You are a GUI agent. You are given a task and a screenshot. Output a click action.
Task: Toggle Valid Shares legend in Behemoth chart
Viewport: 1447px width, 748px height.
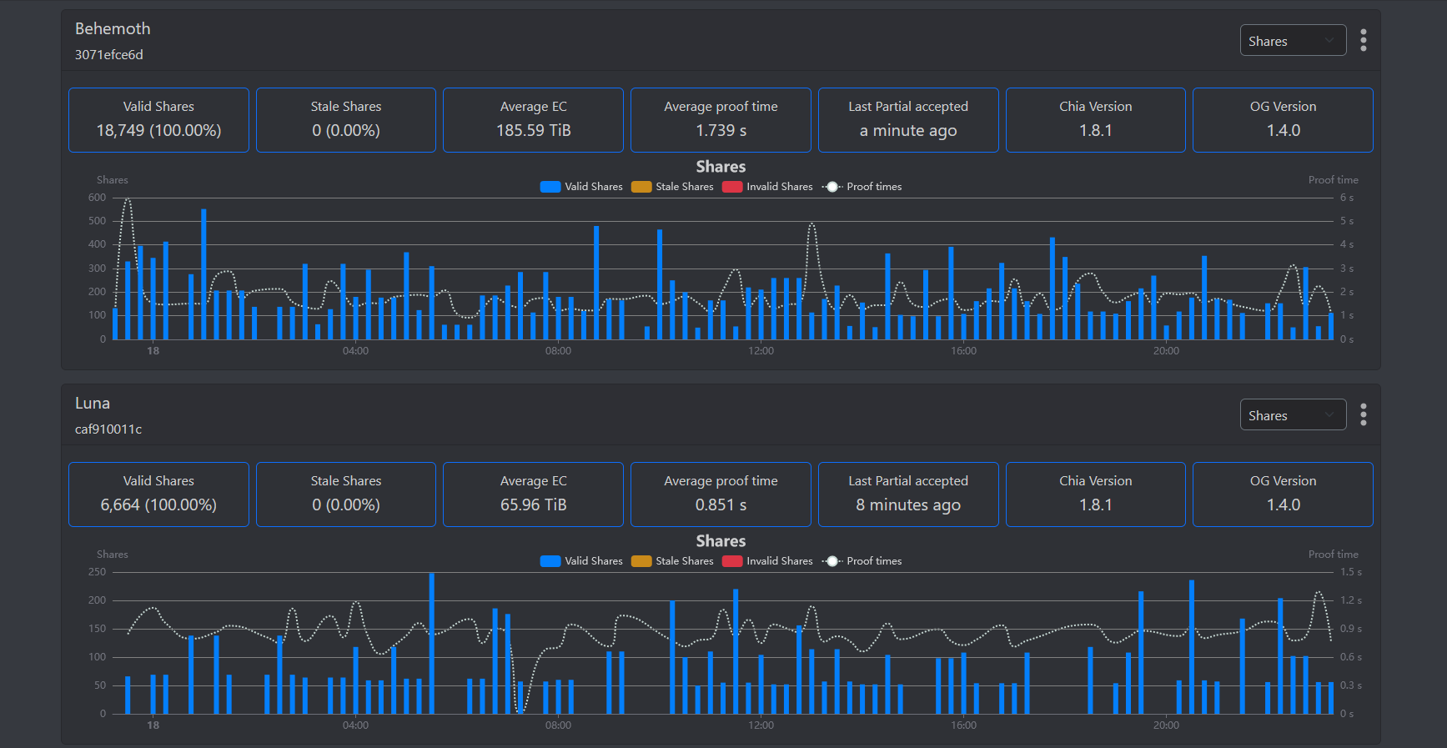tap(581, 187)
